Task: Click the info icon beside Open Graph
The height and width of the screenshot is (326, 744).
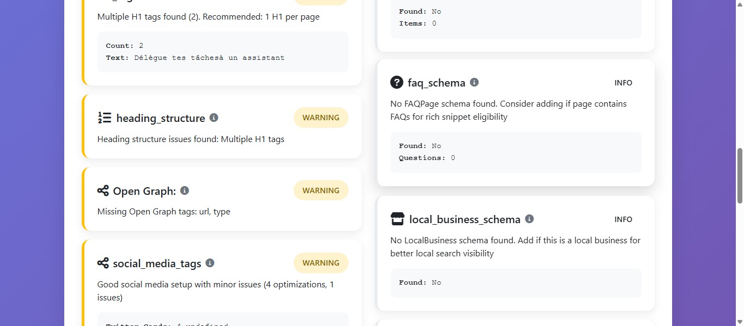Action: [x=184, y=190]
